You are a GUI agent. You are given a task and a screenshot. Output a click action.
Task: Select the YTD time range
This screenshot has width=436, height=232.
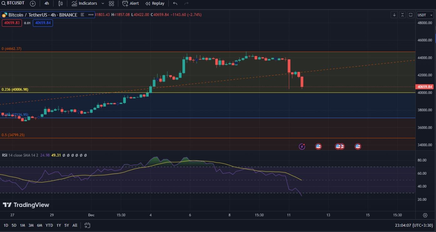pyautogui.click(x=49, y=225)
